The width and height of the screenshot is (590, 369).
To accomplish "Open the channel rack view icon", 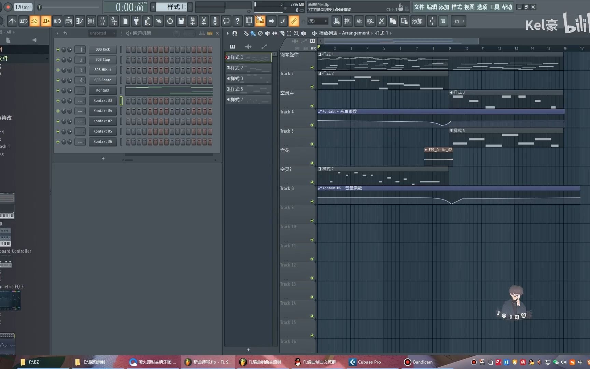I will [91, 21].
